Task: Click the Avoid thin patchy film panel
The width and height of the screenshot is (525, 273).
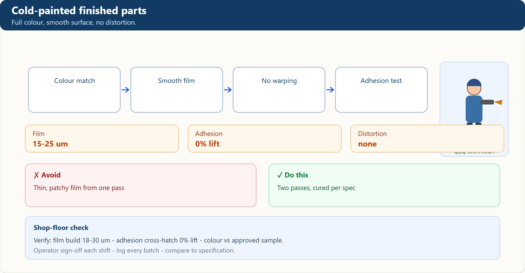Action: point(141,185)
